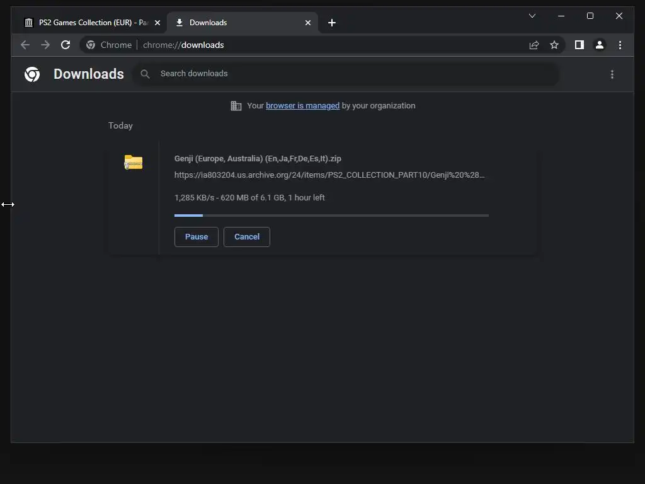
Task: Cancel the Genji zip download
Action: [247, 237]
